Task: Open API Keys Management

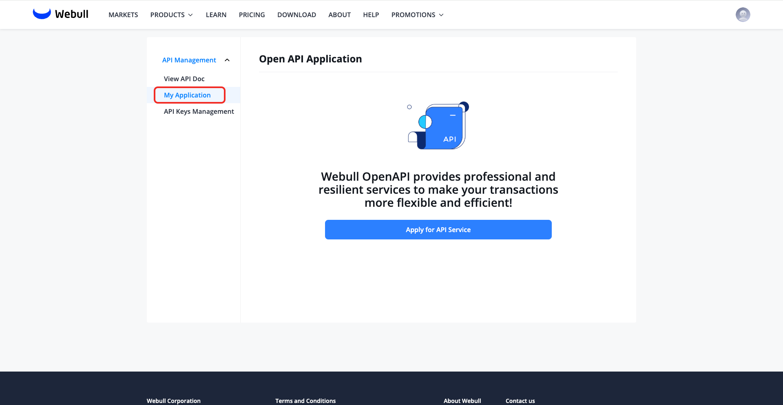Action: coord(199,111)
